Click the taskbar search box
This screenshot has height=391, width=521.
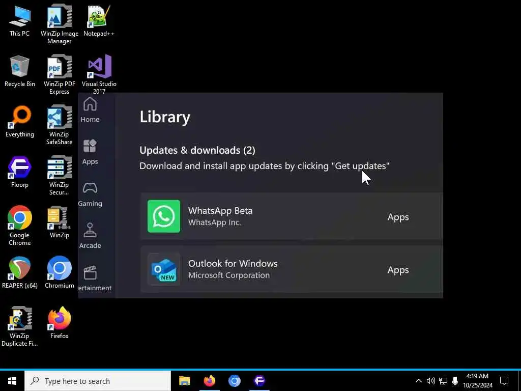[98, 381]
